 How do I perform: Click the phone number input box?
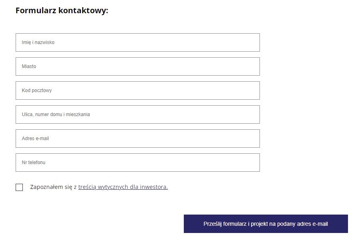137,162
